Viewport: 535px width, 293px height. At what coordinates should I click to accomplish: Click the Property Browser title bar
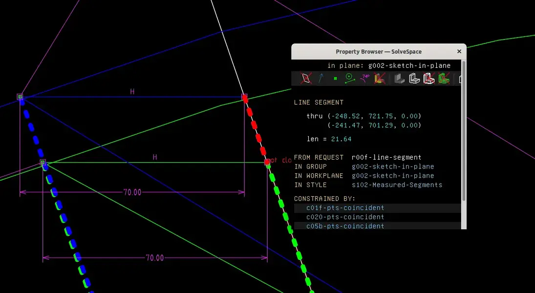click(378, 51)
